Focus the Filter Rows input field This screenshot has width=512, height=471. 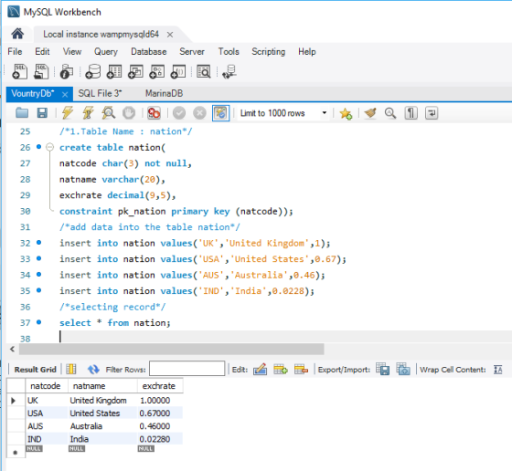pos(187,369)
